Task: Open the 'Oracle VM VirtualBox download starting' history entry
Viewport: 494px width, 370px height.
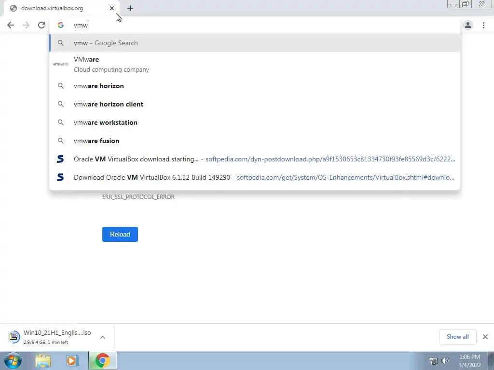Action: tap(255, 159)
